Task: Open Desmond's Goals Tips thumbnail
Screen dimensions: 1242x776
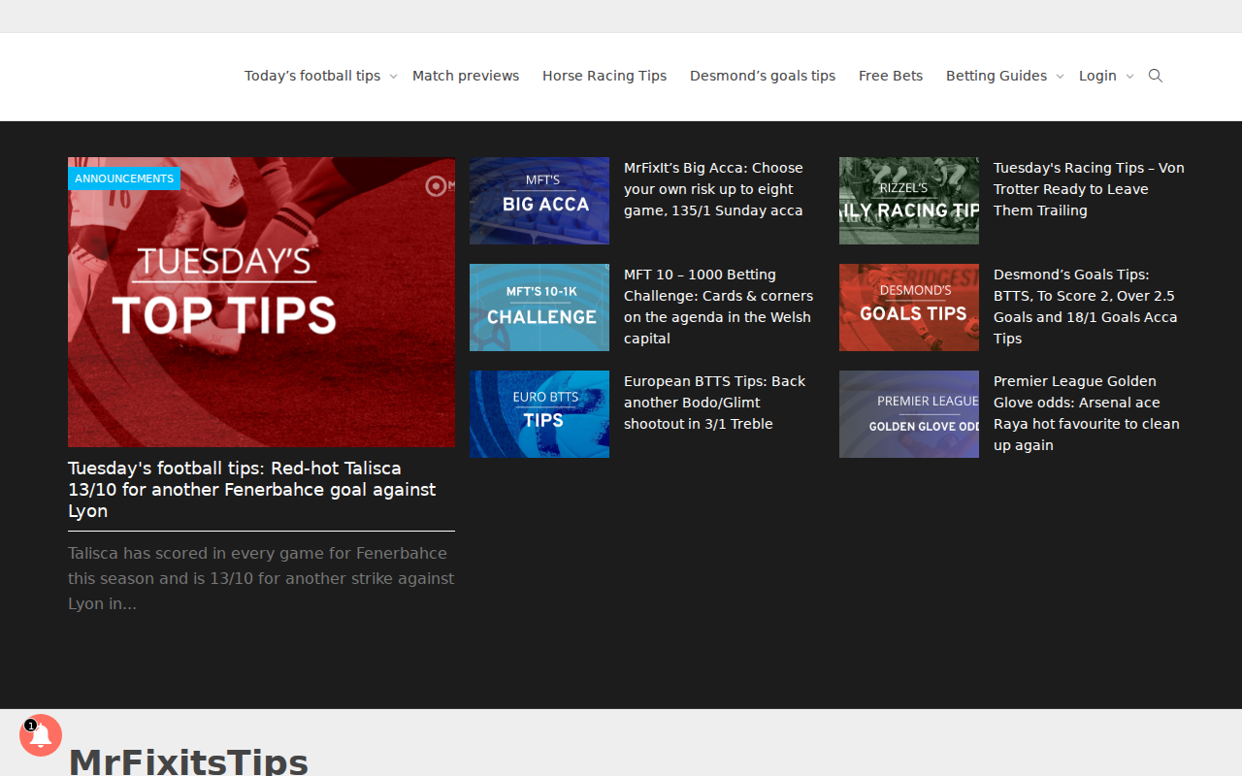Action: (909, 307)
